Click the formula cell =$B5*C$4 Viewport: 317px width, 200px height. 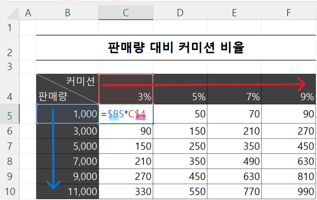click(126, 114)
